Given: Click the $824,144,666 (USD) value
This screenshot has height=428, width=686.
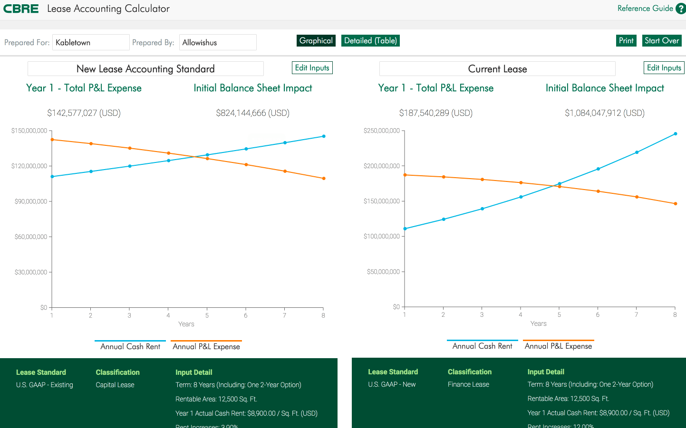Looking at the screenshot, I should click(252, 113).
